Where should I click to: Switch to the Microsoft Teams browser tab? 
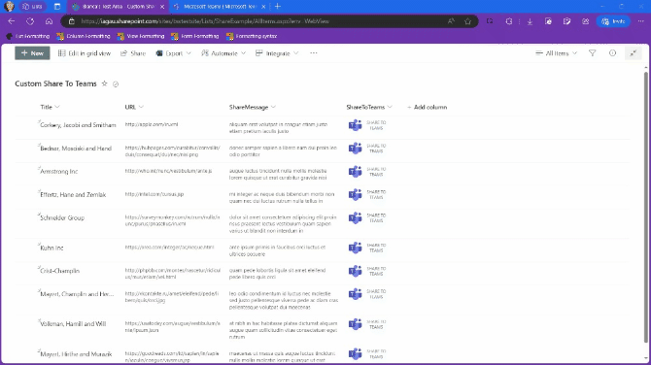pyautogui.click(x=220, y=7)
